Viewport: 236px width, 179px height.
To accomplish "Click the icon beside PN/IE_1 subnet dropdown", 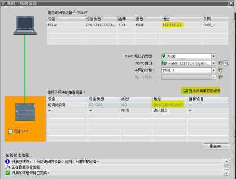I will click(221, 70).
